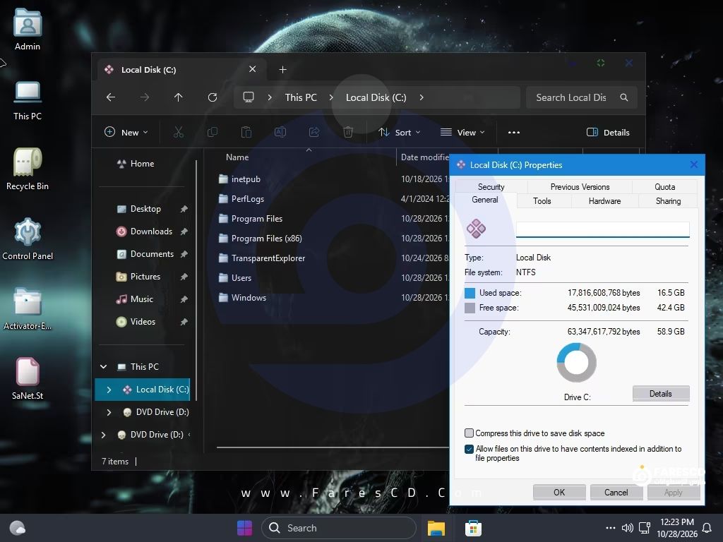This screenshot has width=723, height=542.
Task: Click the Rename toolbar icon
Action: (280, 132)
